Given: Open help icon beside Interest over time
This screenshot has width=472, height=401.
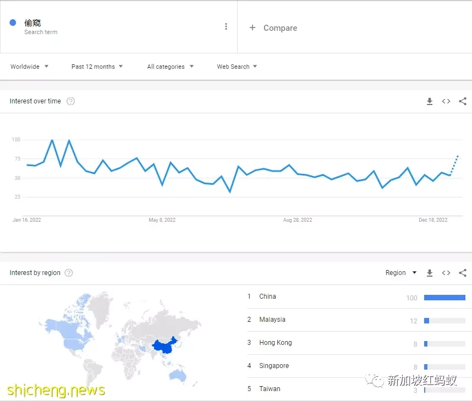Looking at the screenshot, I should pos(70,101).
